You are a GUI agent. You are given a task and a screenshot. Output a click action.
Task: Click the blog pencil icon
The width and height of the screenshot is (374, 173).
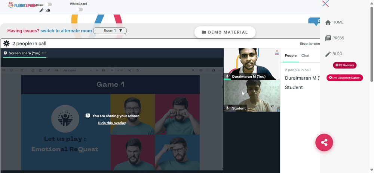[x=328, y=54]
